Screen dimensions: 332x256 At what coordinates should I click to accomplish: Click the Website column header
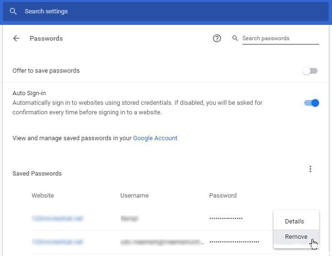point(43,195)
